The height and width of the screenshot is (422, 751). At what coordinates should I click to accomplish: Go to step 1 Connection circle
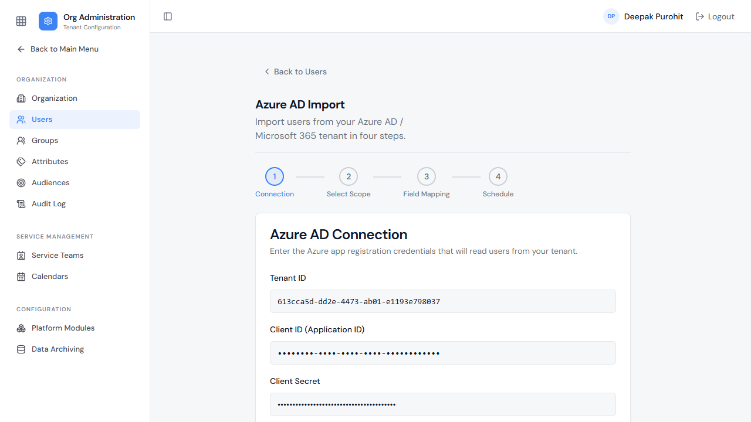pos(275,176)
